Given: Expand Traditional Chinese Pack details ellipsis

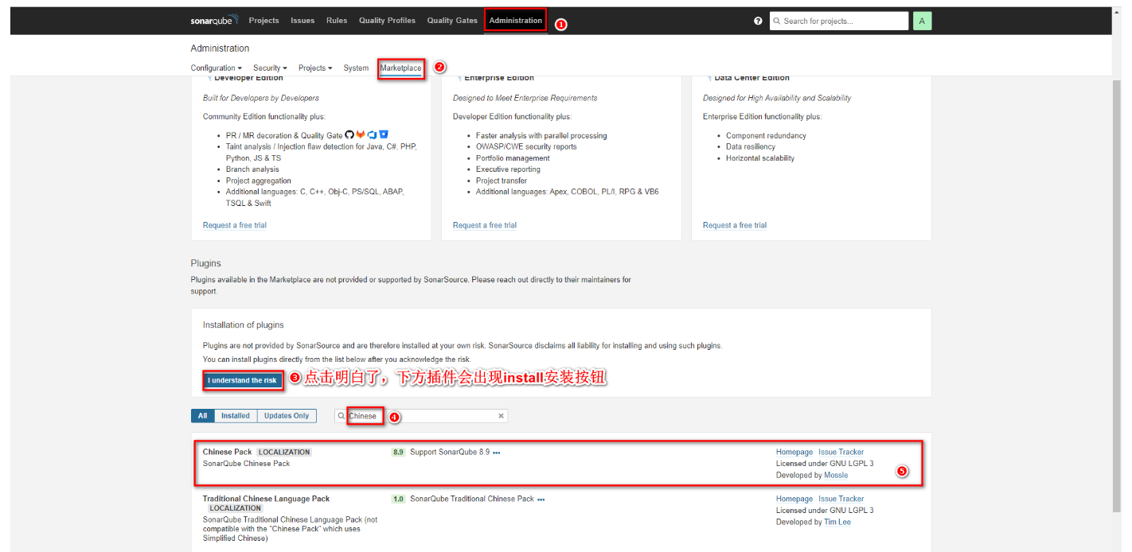Looking at the screenshot, I should 541,500.
